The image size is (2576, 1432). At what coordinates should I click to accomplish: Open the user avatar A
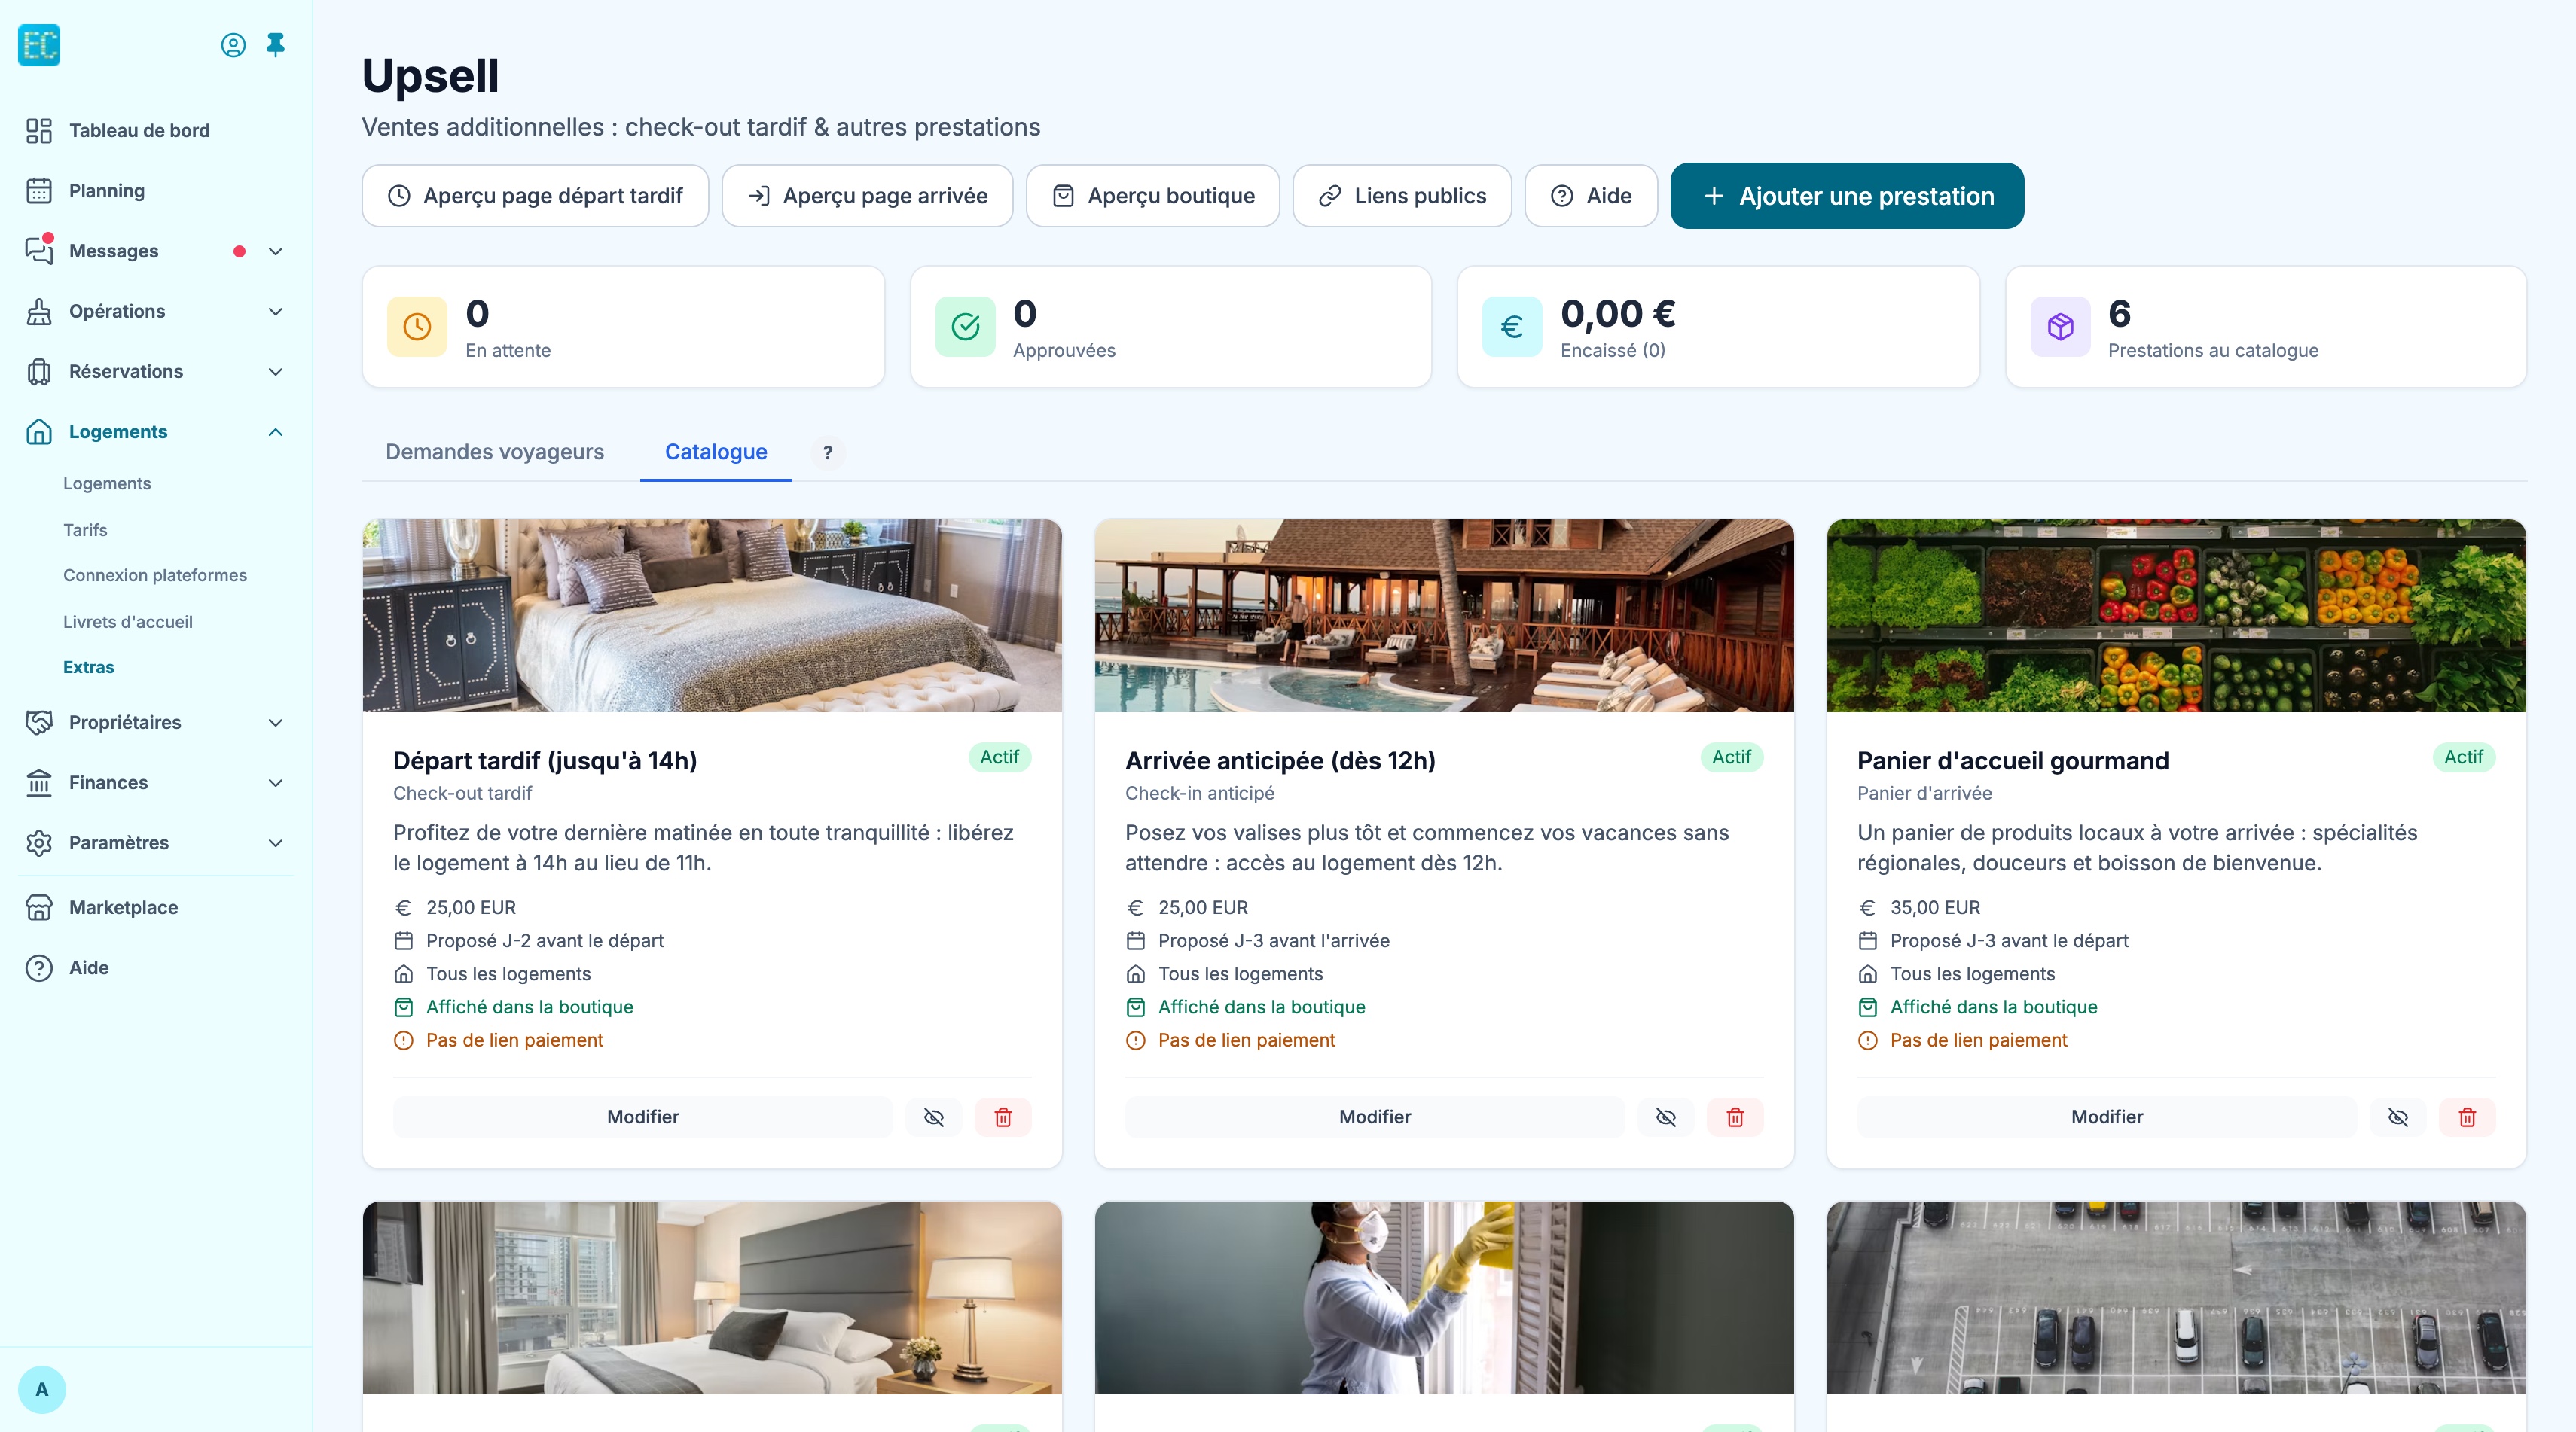click(x=42, y=1389)
